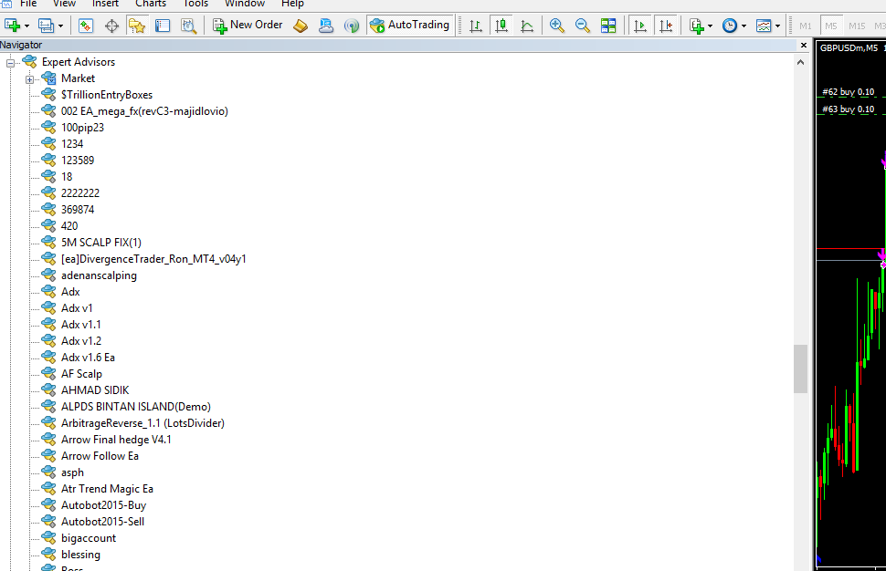
Task: Open the File menu
Action: [28, 4]
